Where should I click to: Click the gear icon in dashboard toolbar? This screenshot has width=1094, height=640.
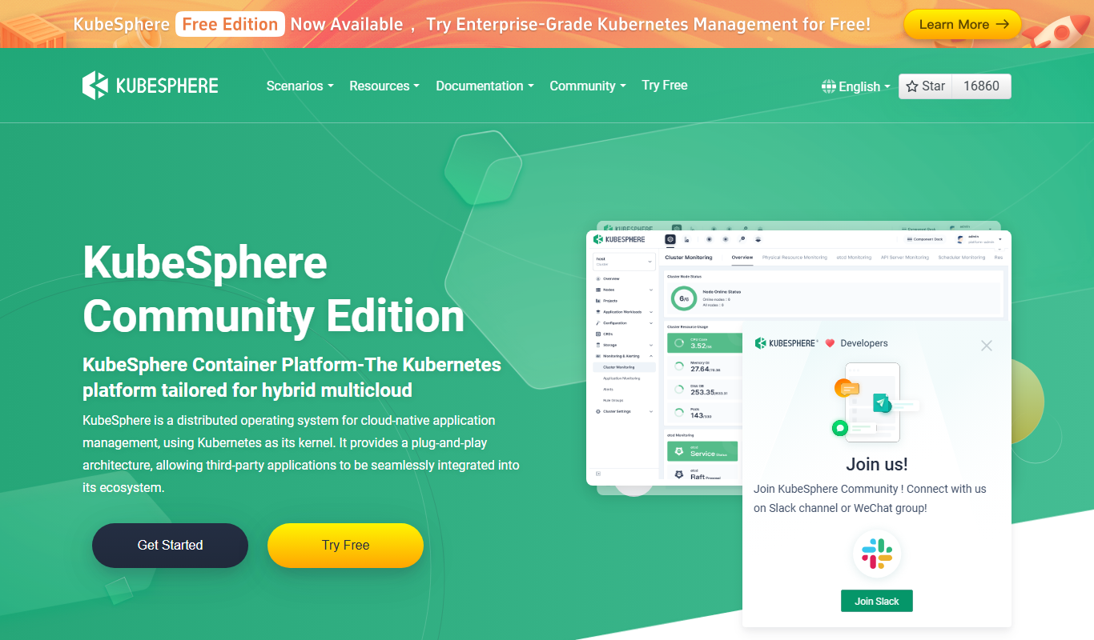[670, 239]
